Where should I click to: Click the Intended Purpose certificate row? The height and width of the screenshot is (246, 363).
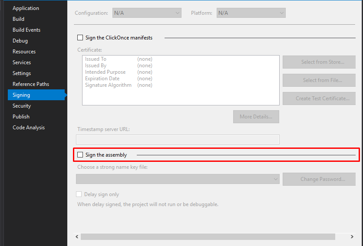click(x=119, y=72)
